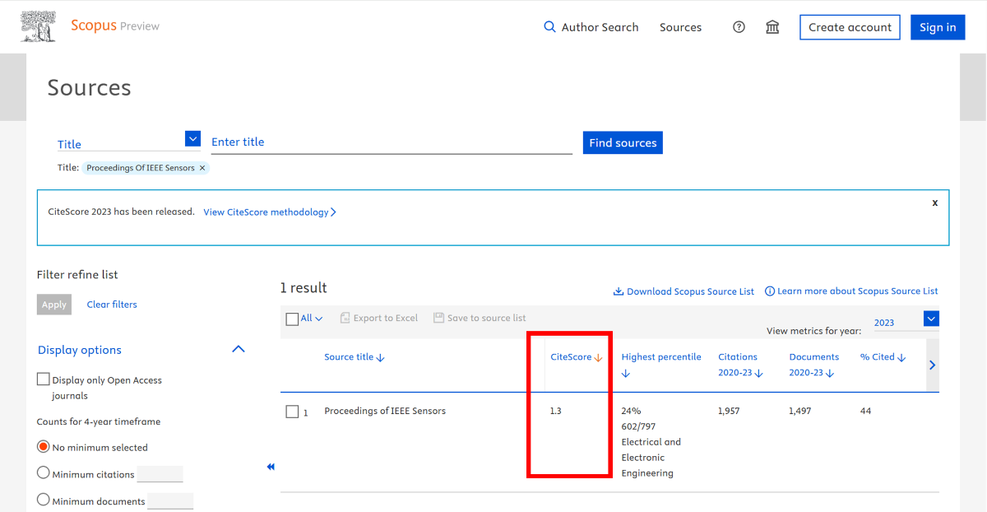The image size is (987, 512).
Task: Click the Scopus Elsevier tree logo
Action: pyautogui.click(x=39, y=26)
